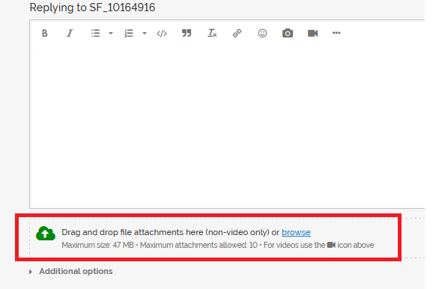Insert a hyperlink using the chain icon
This screenshot has width=433, height=289.
tap(237, 34)
